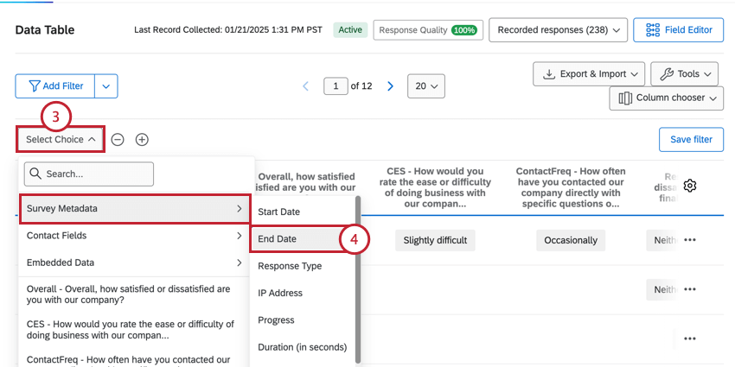The height and width of the screenshot is (367, 735).
Task: Open the Add Filter split arrow dropdown
Action: pyautogui.click(x=106, y=86)
